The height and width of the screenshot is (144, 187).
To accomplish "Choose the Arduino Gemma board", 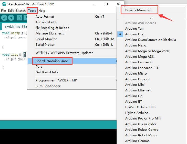I will click(x=151, y=141).
